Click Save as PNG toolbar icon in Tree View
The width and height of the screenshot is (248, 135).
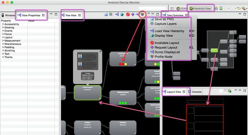(106, 15)
